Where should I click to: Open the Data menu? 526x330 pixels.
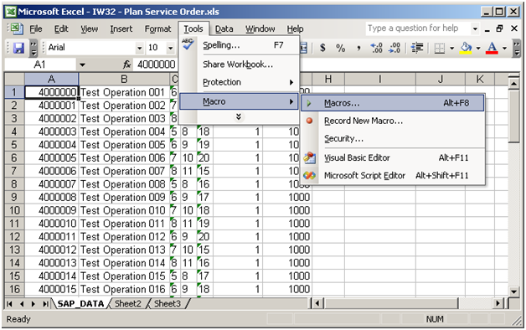224,29
